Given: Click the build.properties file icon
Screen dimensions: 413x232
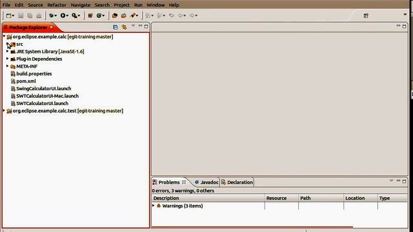Looking at the screenshot, I should click(x=13, y=74).
